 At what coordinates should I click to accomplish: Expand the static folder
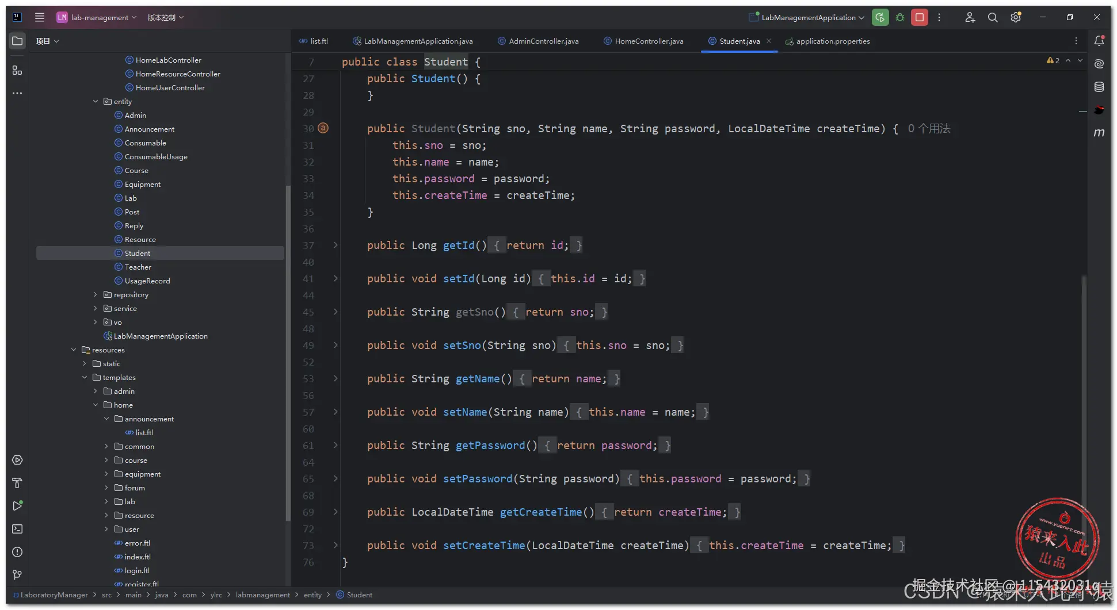pyautogui.click(x=85, y=363)
